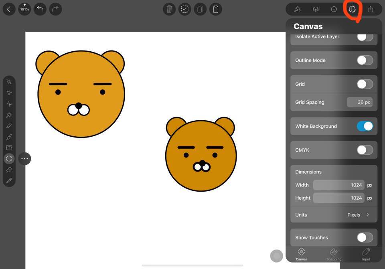Image resolution: width=385 pixels, height=269 pixels.
Task: Select the Ellipse shape tool
Action: pyautogui.click(x=9, y=158)
